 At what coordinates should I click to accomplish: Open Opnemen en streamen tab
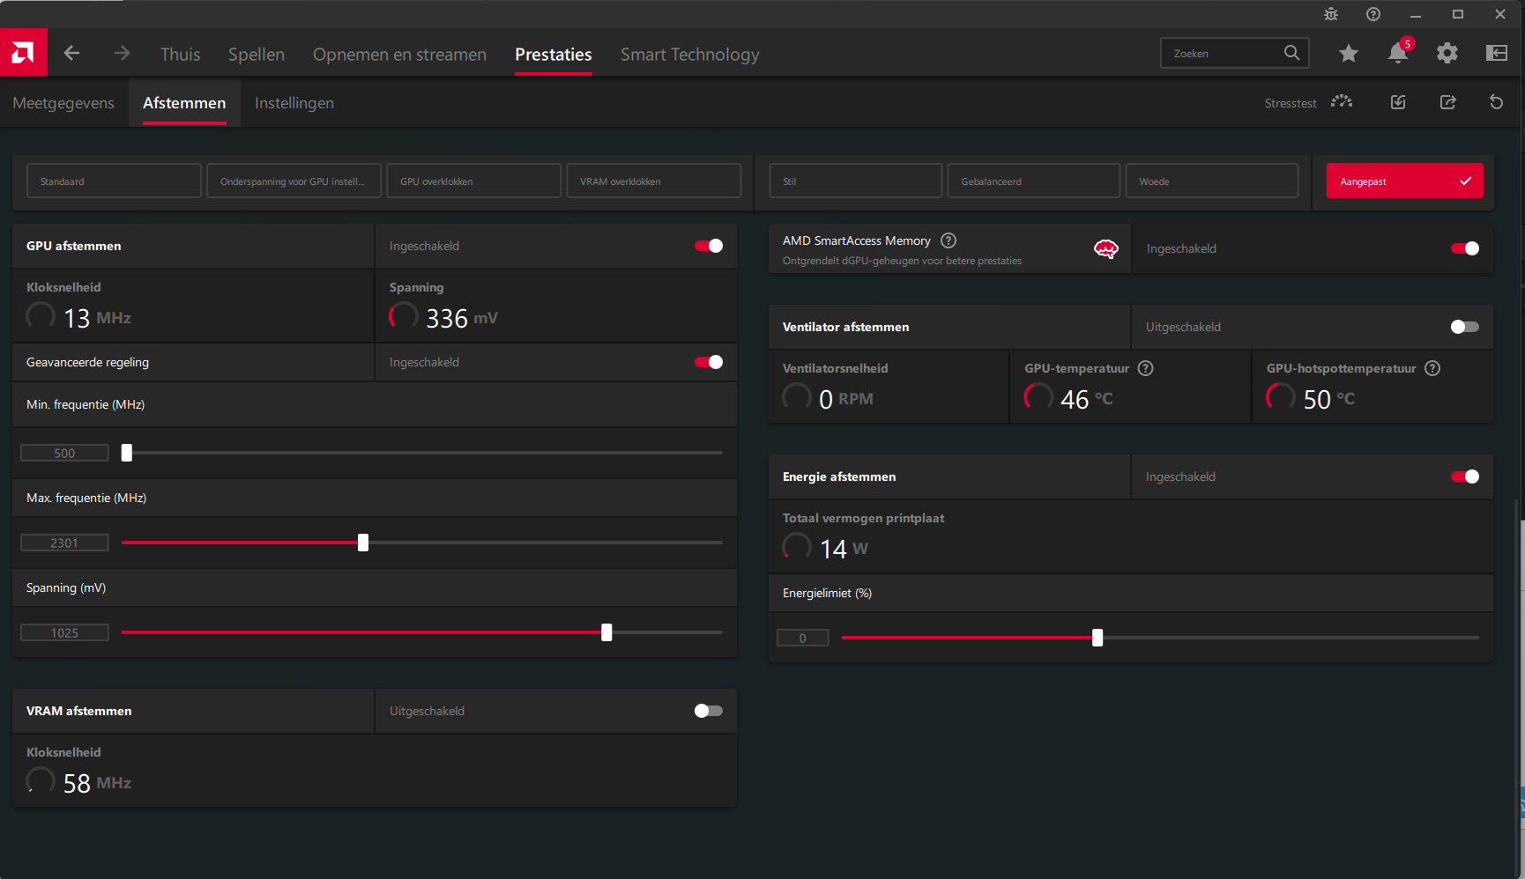[x=399, y=54]
